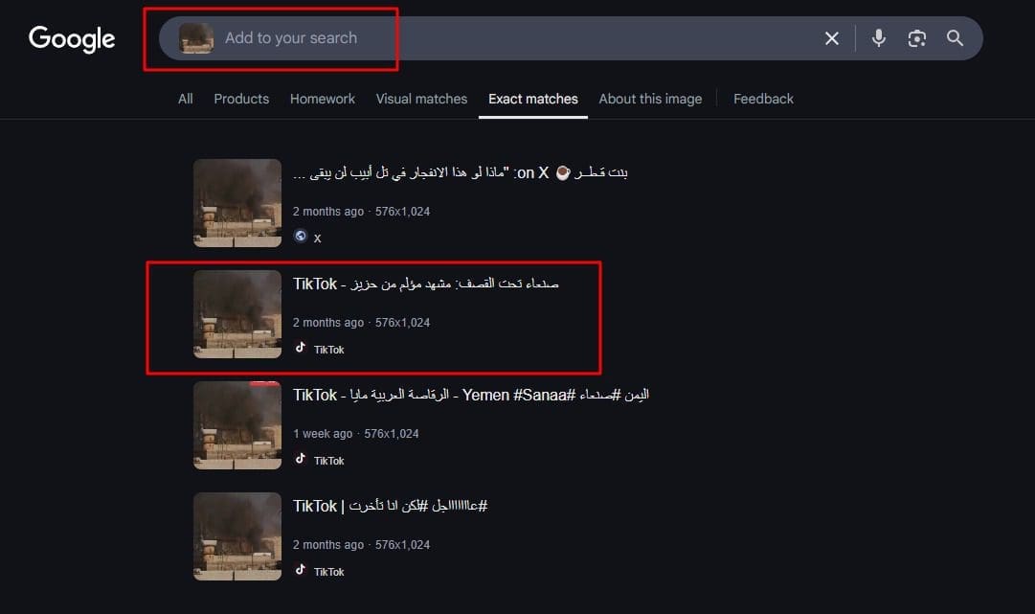Click the TikTok icon under the second result

coord(301,348)
